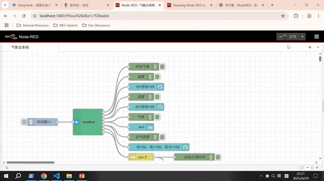Bookmark this page with star icon
Image resolution: width=324 pixels, height=181 pixels.
point(283,16)
